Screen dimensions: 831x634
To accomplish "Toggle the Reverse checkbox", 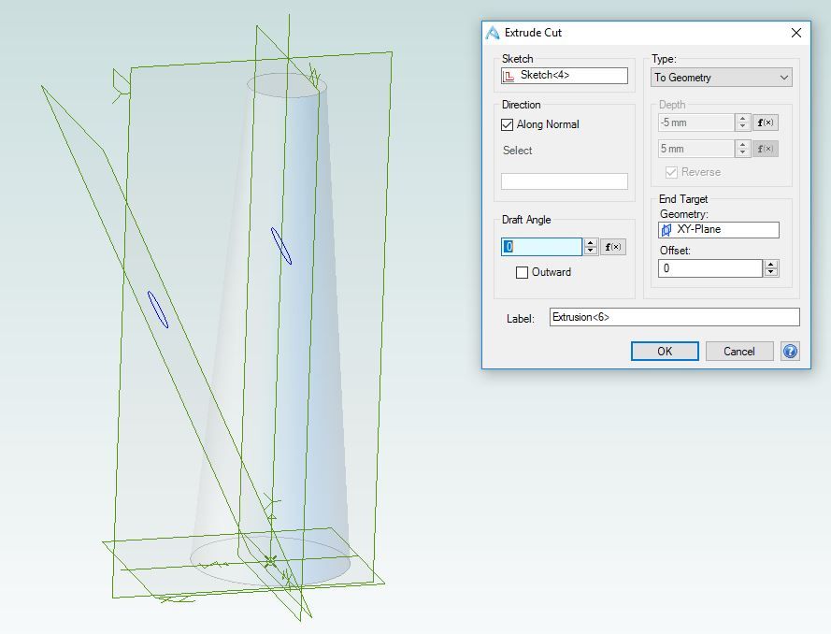I will click(x=671, y=172).
